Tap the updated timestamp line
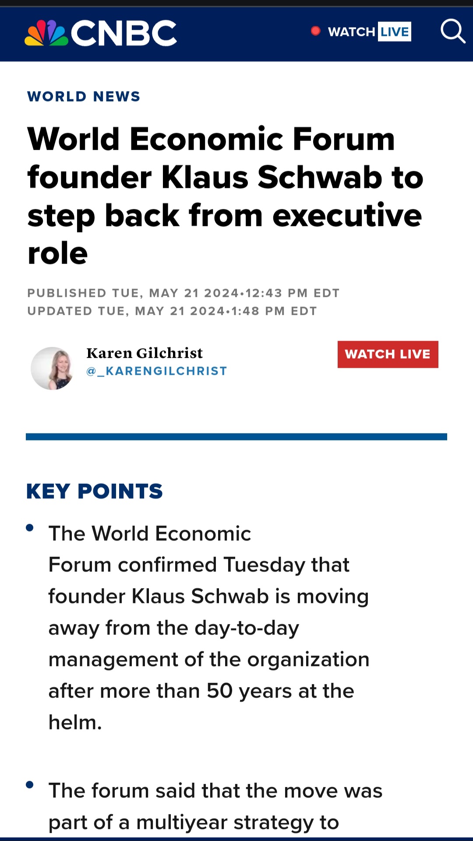 pyautogui.click(x=172, y=311)
